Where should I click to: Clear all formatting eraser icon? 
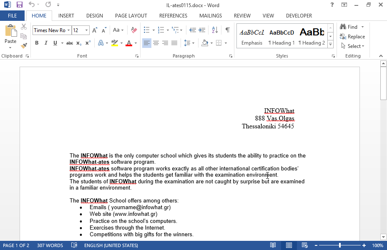point(134,30)
